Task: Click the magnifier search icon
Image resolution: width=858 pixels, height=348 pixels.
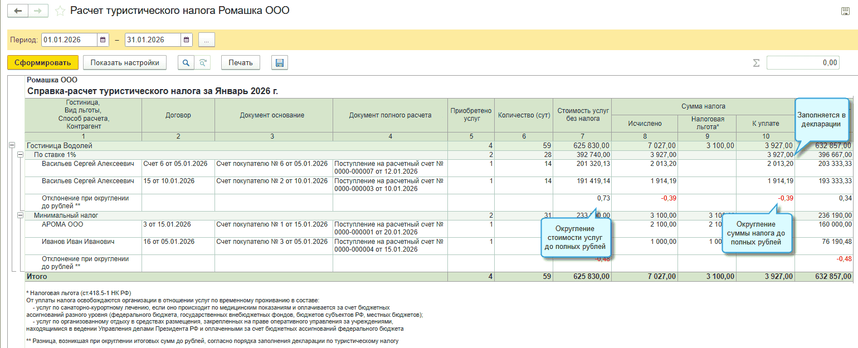Action: (186, 63)
